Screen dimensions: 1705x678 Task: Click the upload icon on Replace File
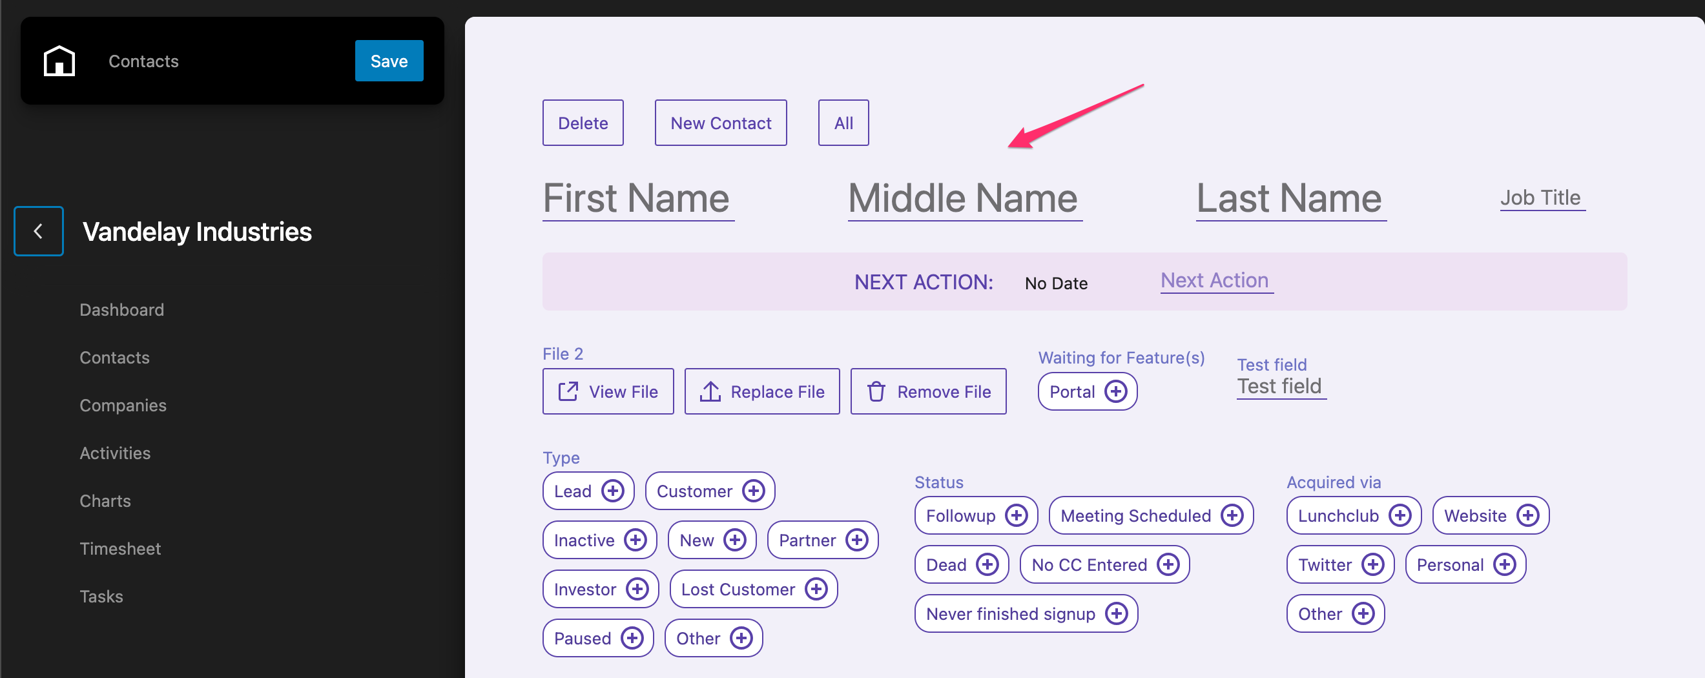pos(710,391)
